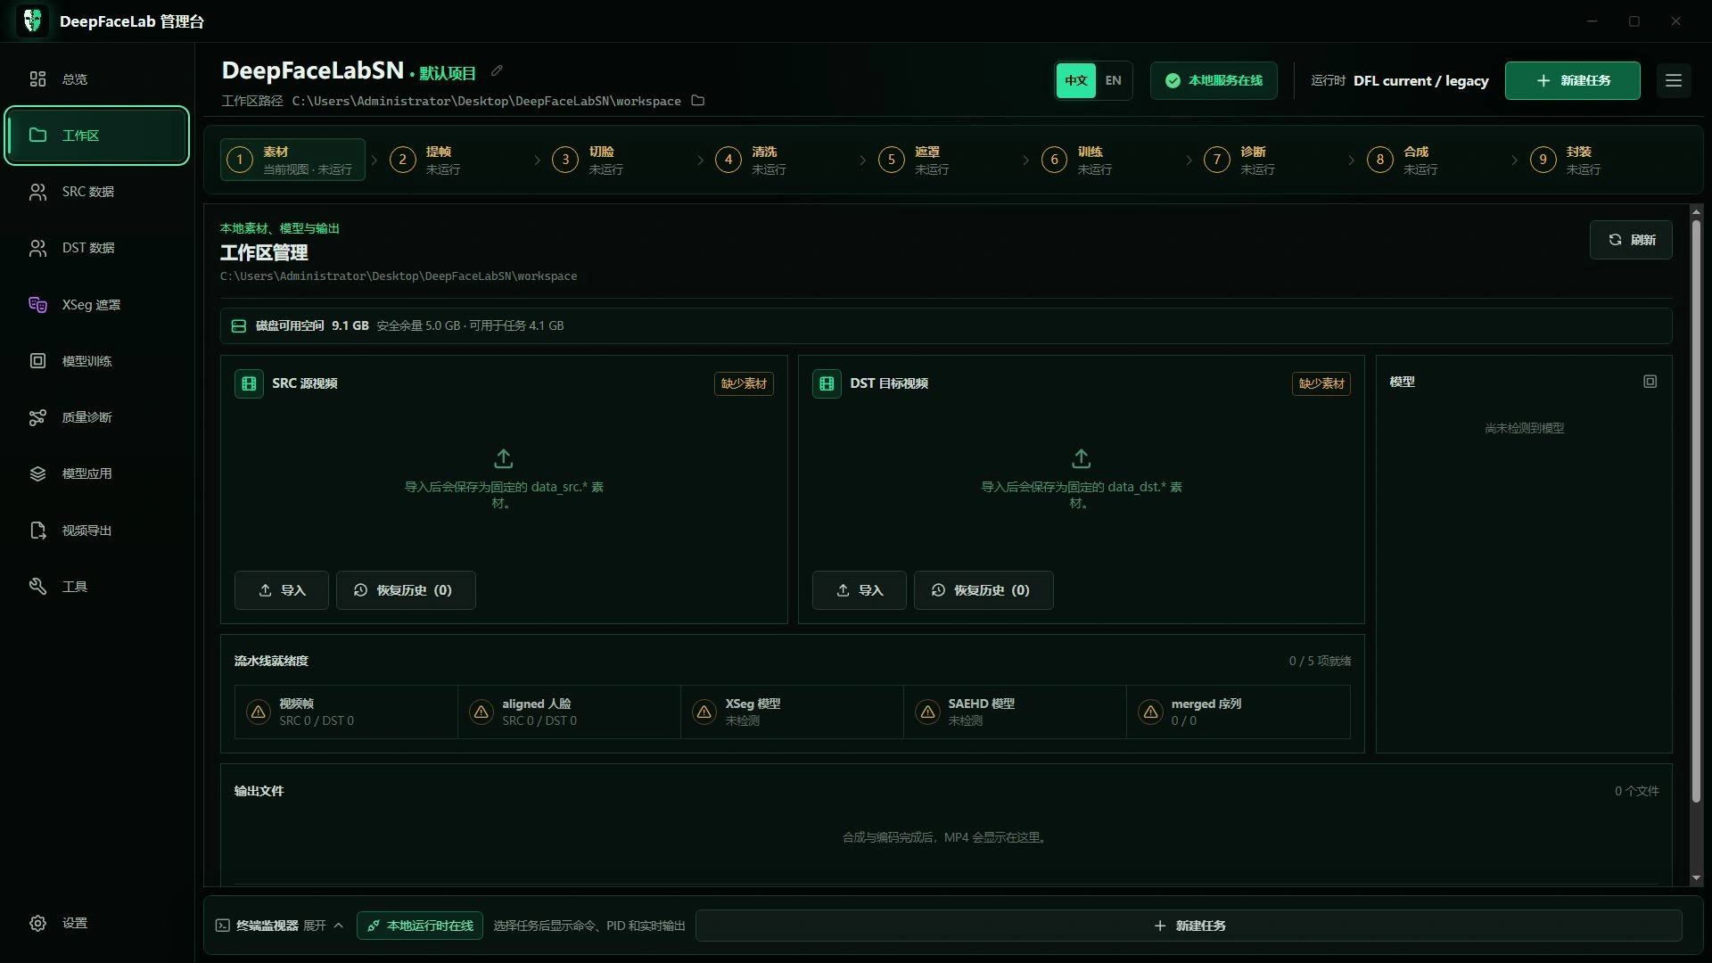Select step 5 遮罩 in the pipeline
This screenshot has width=1712, height=963.
[x=945, y=160]
